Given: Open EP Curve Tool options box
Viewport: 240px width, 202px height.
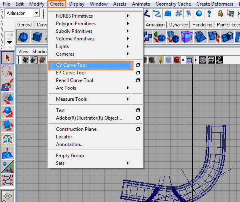Looking at the screenshot, I should (x=138, y=73).
